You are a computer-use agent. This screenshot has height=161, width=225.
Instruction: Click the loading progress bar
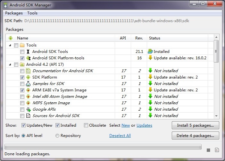click(x=103, y=147)
